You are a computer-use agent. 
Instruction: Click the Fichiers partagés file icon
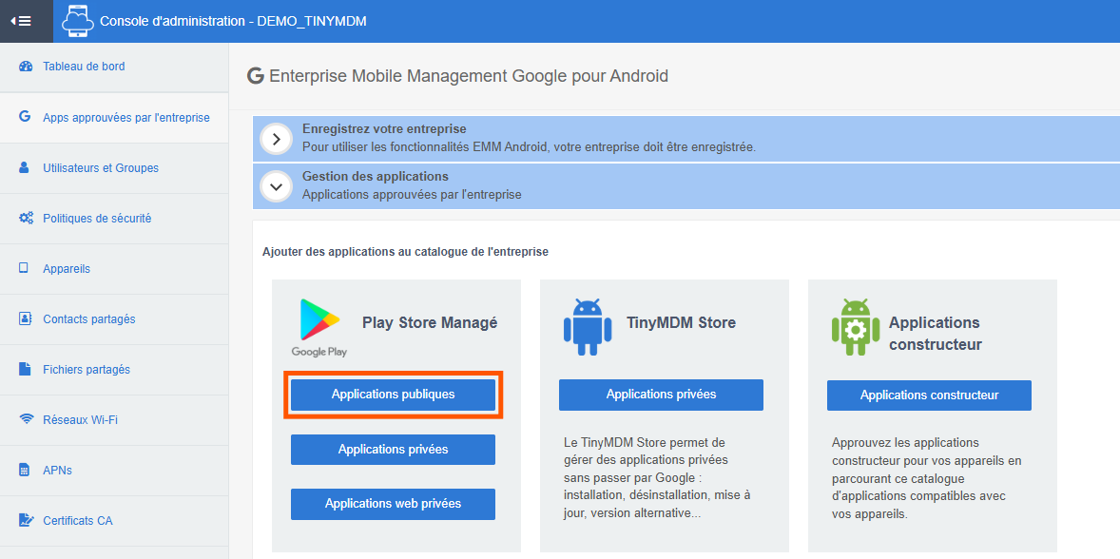click(25, 369)
